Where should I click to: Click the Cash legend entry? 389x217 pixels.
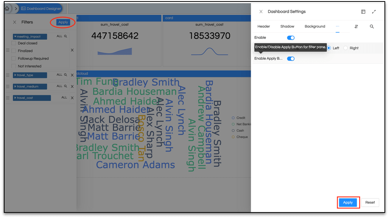(x=238, y=130)
